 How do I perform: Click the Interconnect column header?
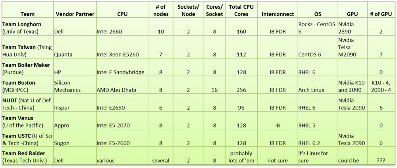278,14
